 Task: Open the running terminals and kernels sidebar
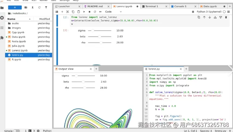tap(2, 18)
